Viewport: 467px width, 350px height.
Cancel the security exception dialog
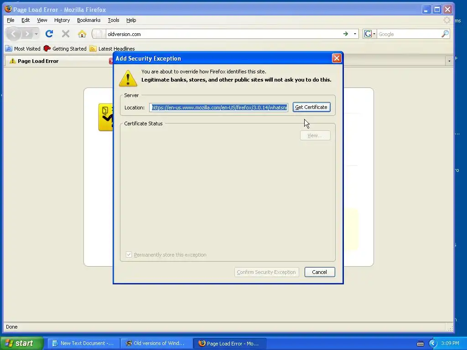320,272
